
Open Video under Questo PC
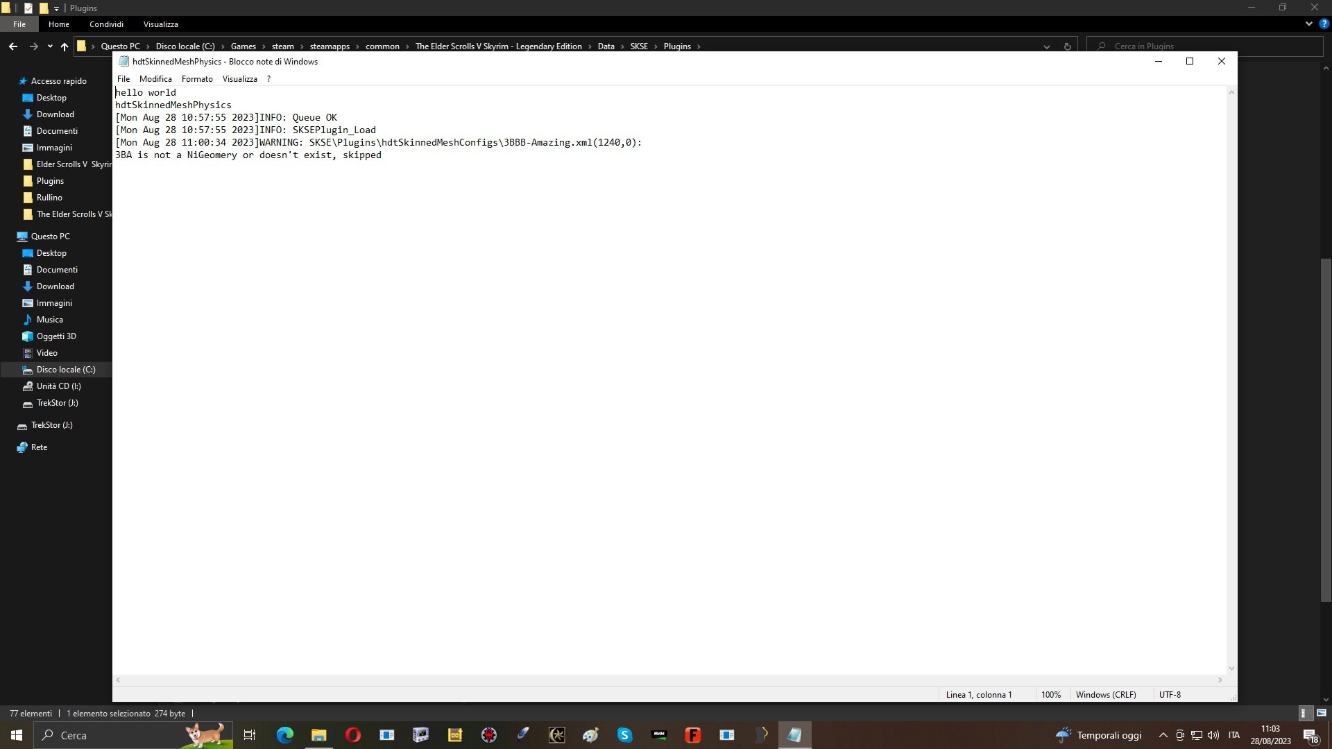(46, 353)
